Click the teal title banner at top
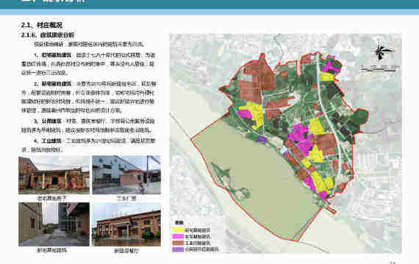419x264 pixels. click(209, 4)
